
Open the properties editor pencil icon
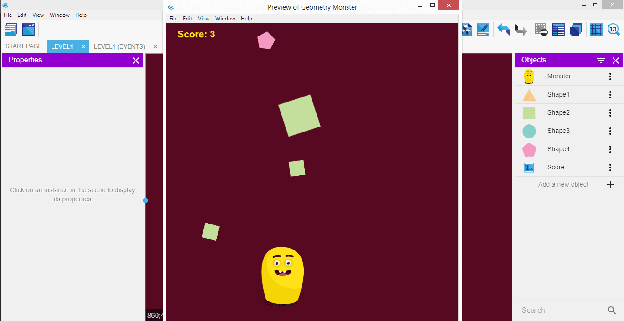tap(483, 30)
